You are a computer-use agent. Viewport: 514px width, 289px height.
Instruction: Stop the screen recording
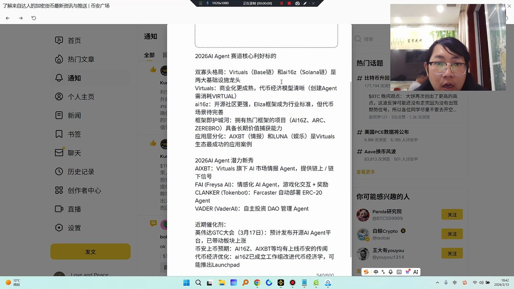(289, 3)
